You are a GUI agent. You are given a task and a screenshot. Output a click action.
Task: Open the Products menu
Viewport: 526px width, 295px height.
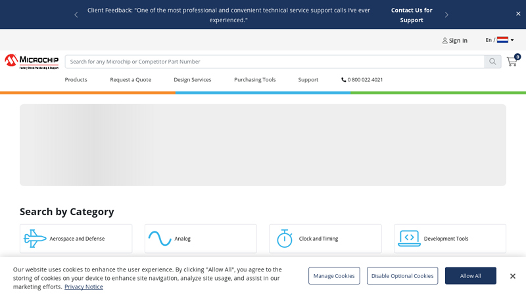(x=76, y=79)
